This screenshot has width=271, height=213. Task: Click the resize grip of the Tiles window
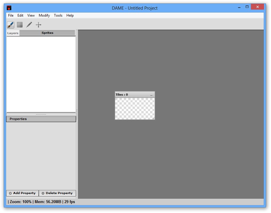[154, 119]
